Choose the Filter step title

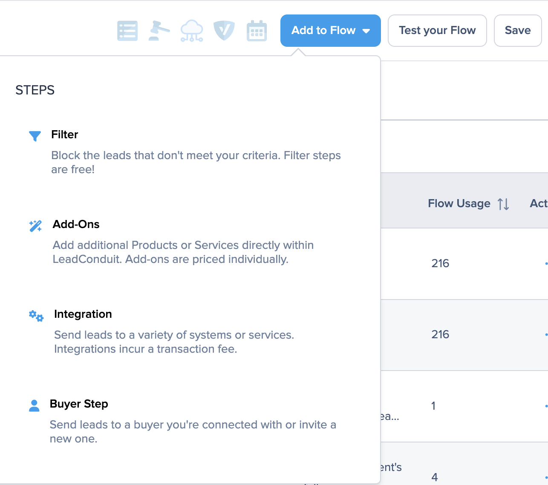coord(65,134)
